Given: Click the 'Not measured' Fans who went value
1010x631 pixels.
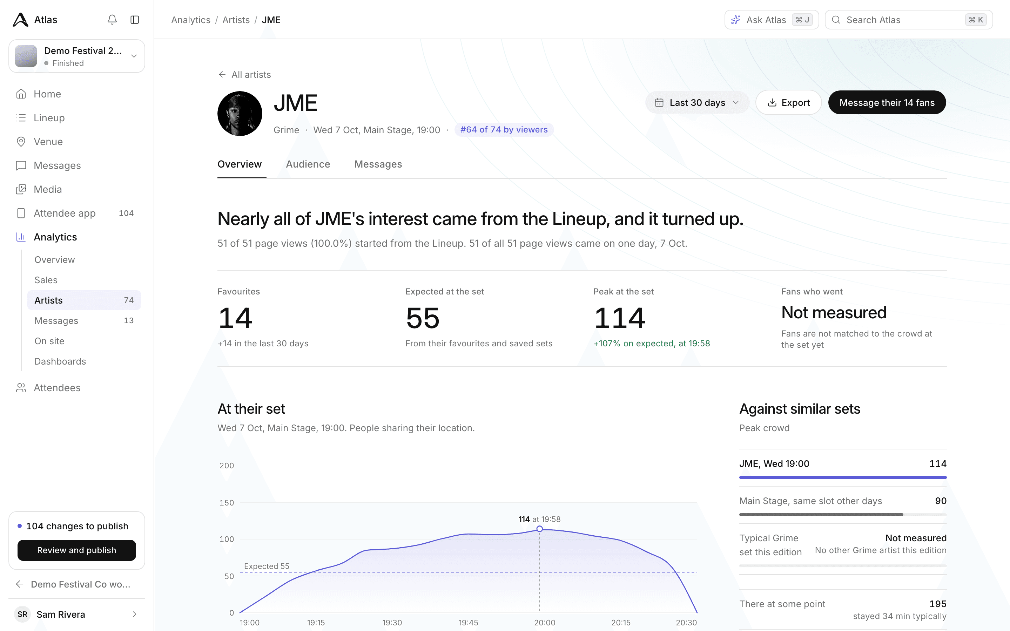Looking at the screenshot, I should 834,312.
